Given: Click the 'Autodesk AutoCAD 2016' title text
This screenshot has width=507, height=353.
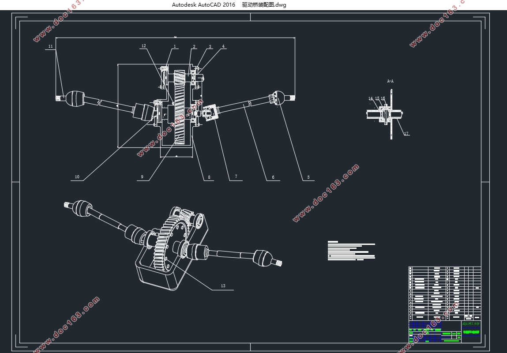Looking at the screenshot, I should (203, 5).
